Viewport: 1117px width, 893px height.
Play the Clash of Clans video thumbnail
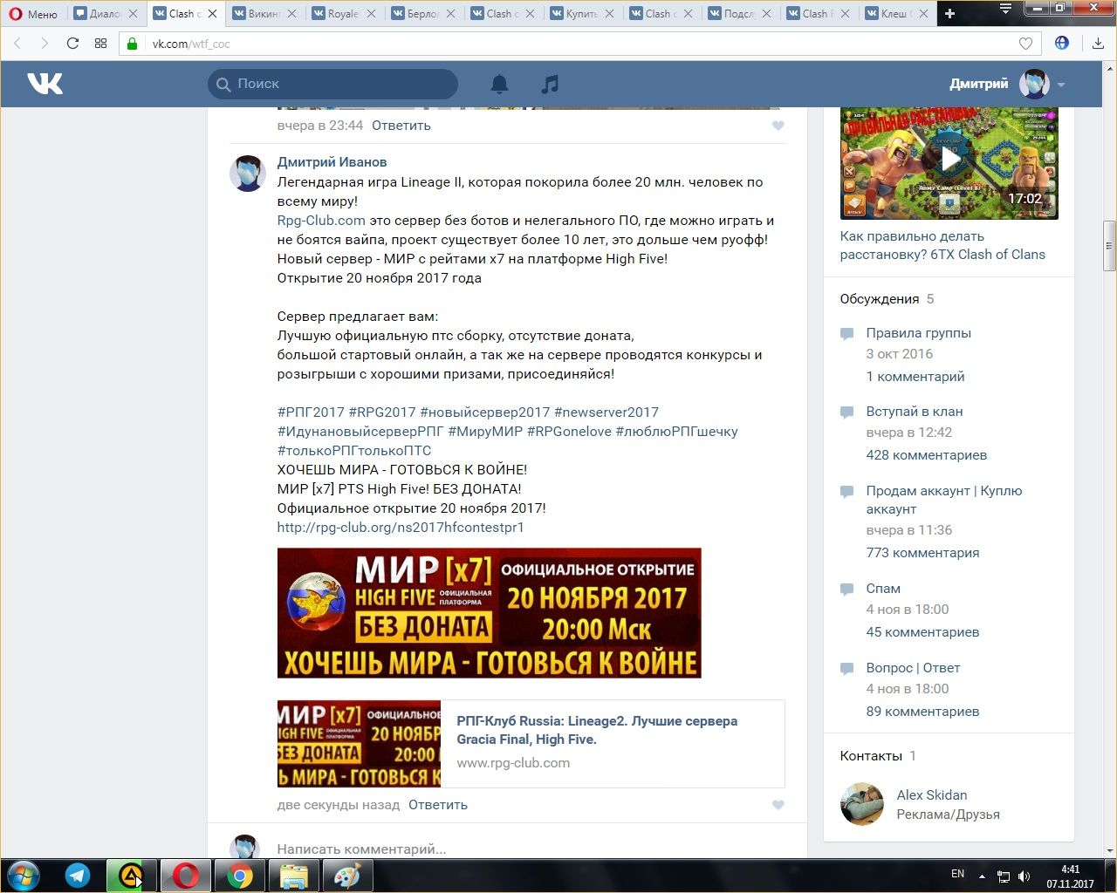coord(949,160)
